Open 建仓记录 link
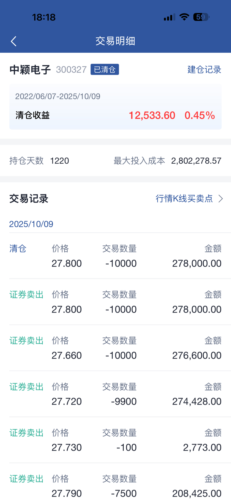231x502 pixels. (204, 69)
